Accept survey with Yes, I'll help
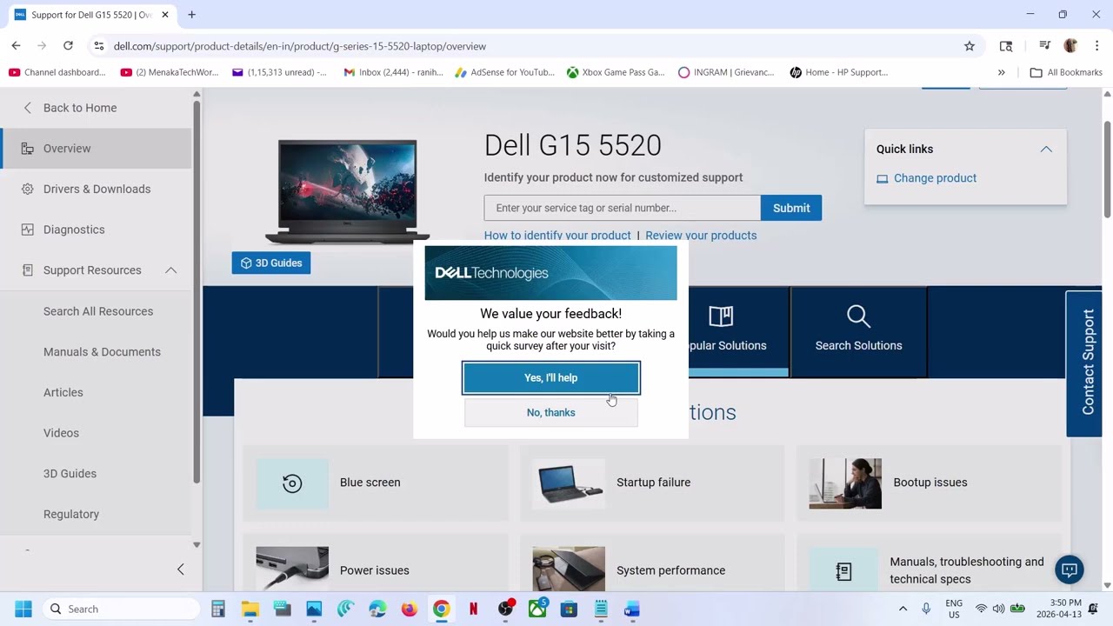Viewport: 1113px width, 626px height. pos(551,378)
